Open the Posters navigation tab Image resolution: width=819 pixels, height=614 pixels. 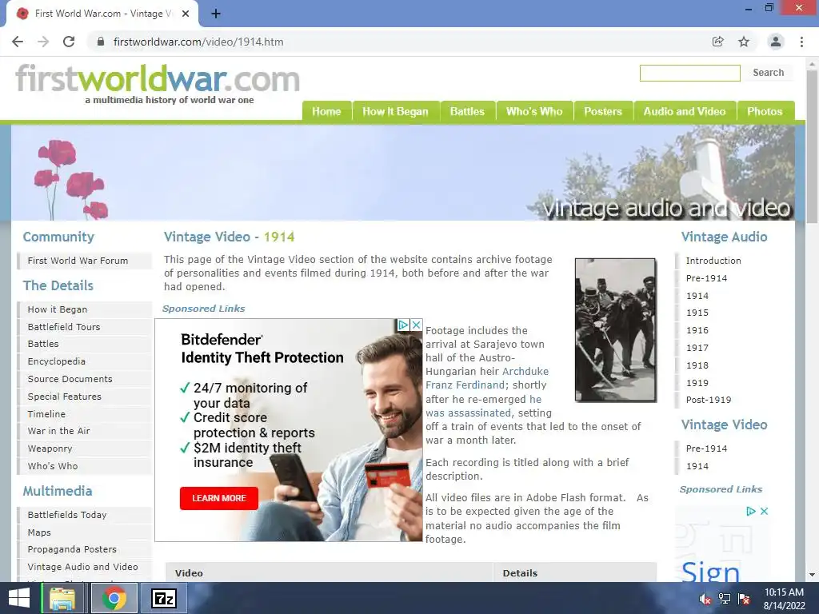[x=603, y=111]
